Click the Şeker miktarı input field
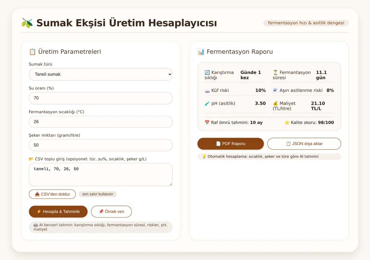Image resolution: width=370 pixels, height=260 pixels. 101,145
